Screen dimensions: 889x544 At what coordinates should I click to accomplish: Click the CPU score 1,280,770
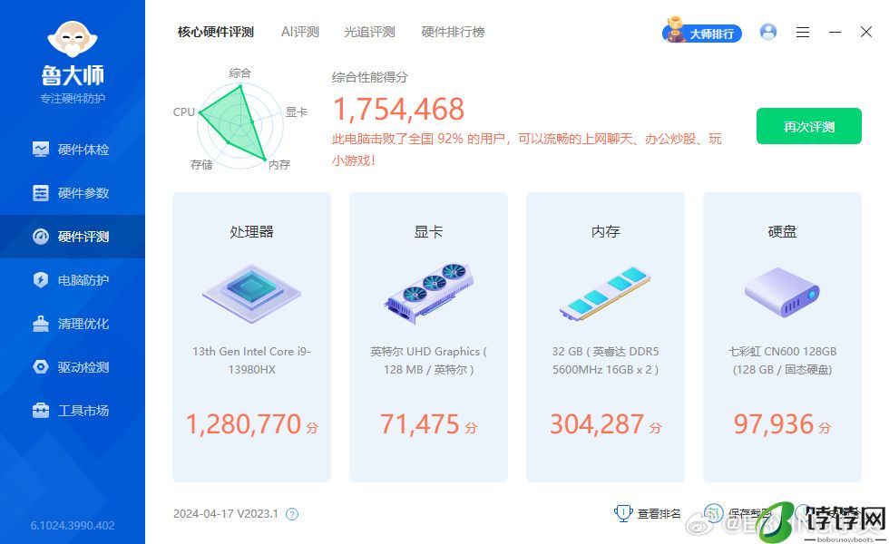click(x=244, y=424)
